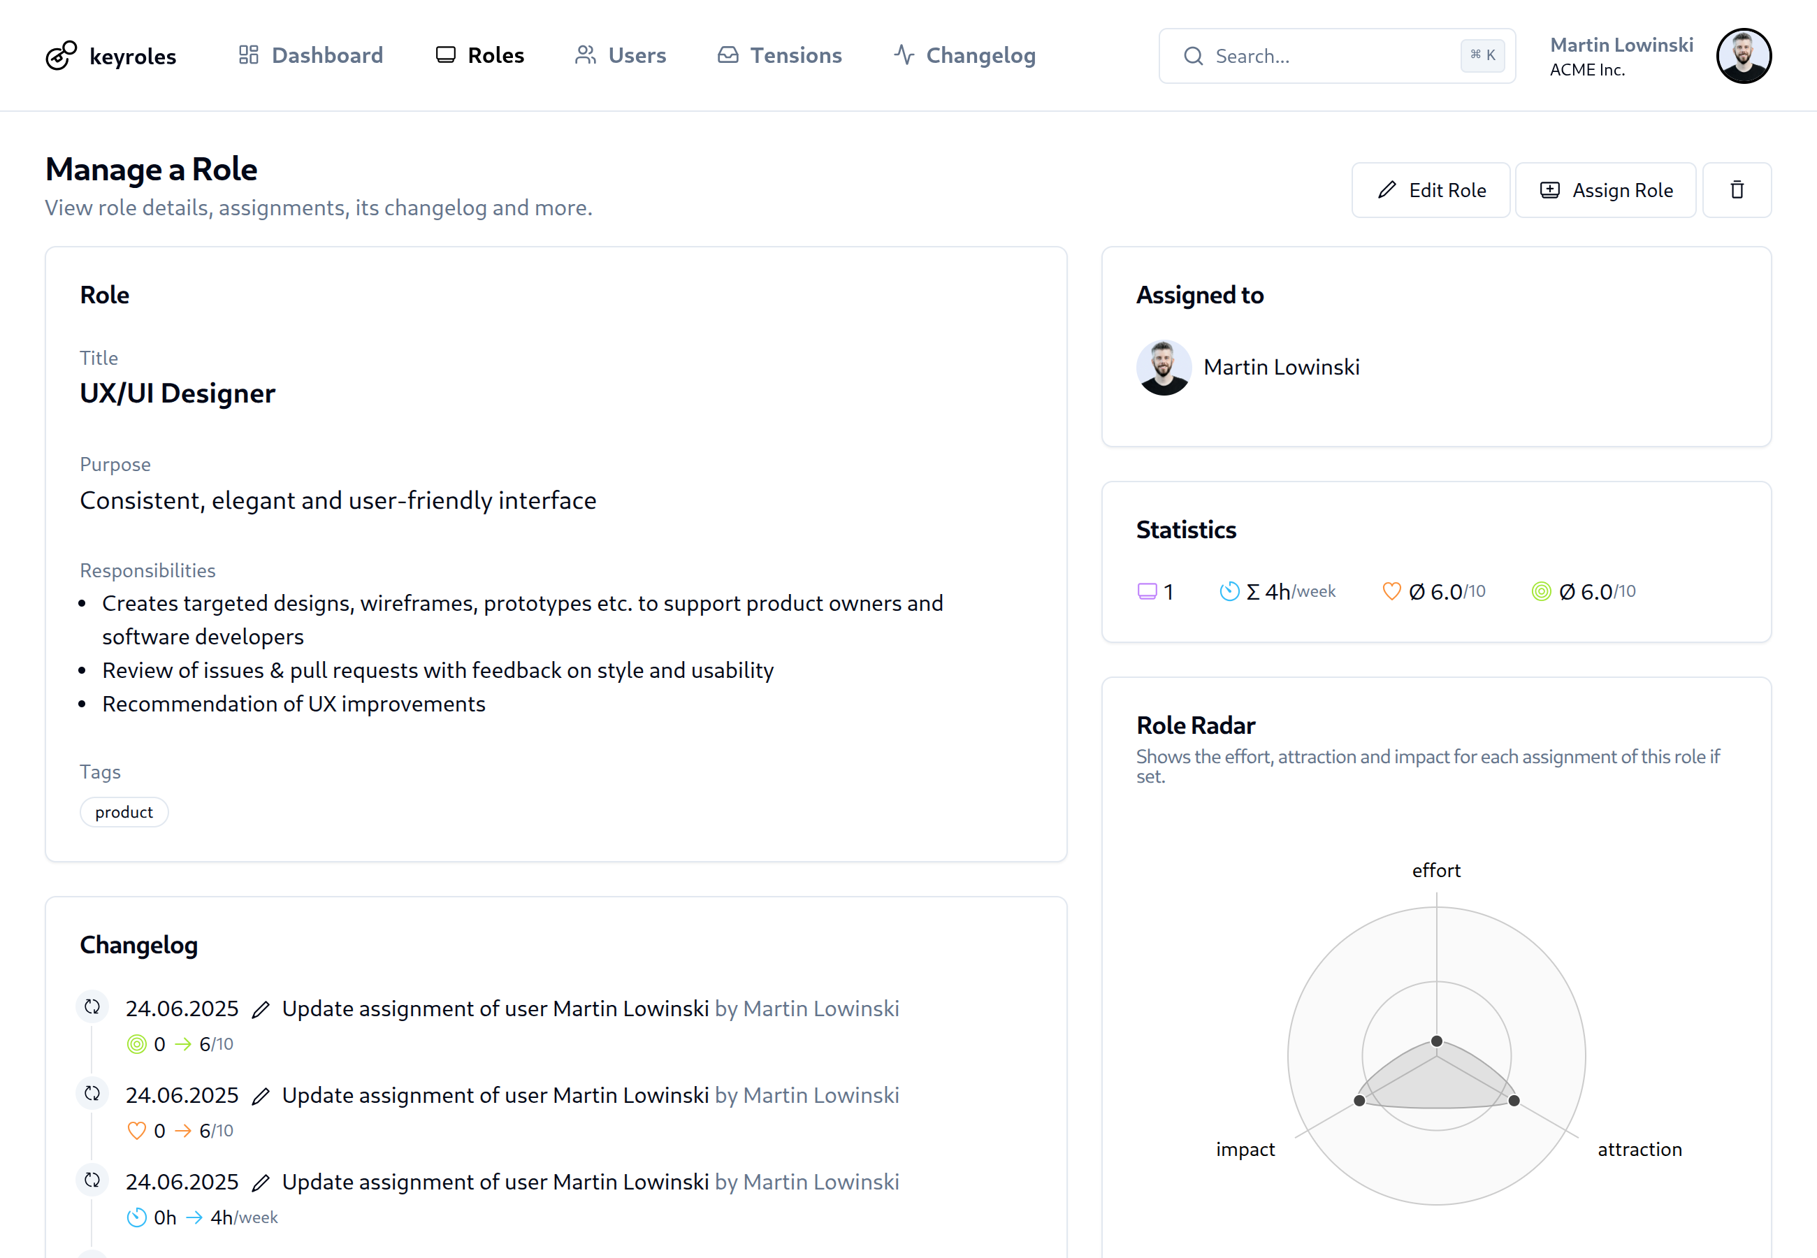This screenshot has width=1817, height=1258.
Task: Click Martin Lowinski's profile avatar
Action: (x=1744, y=55)
